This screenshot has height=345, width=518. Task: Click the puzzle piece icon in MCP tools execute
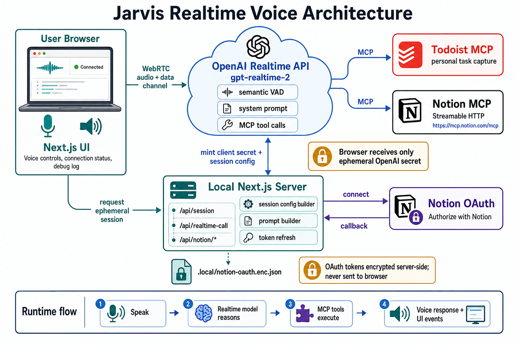tap(305, 313)
